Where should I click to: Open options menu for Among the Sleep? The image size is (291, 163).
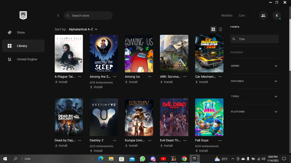(x=115, y=77)
